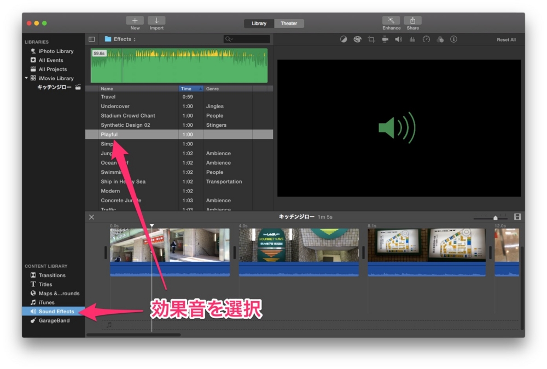Open noise reduction equalizer icon
Screen dimensions: 547x369
click(x=412, y=39)
